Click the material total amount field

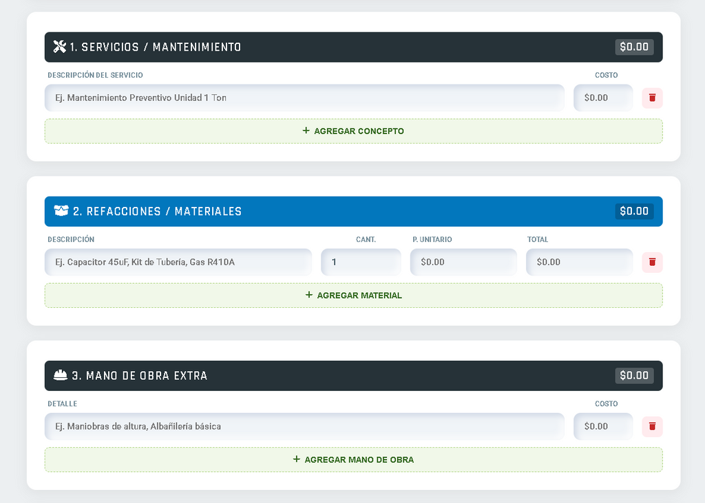click(x=579, y=262)
